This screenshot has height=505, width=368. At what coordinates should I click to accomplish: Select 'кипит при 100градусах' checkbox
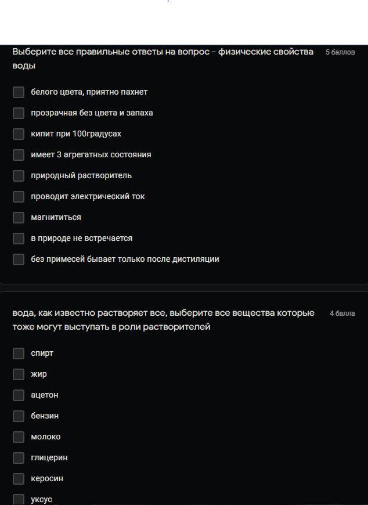click(x=19, y=134)
